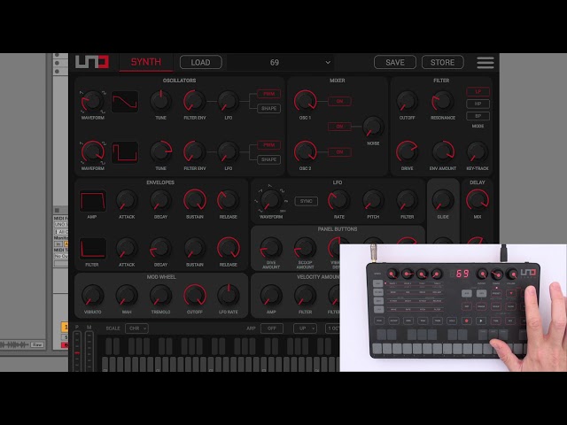Click the LFO PITCH knob
Image resolution: width=567 pixels, height=425 pixels.
[x=373, y=200]
